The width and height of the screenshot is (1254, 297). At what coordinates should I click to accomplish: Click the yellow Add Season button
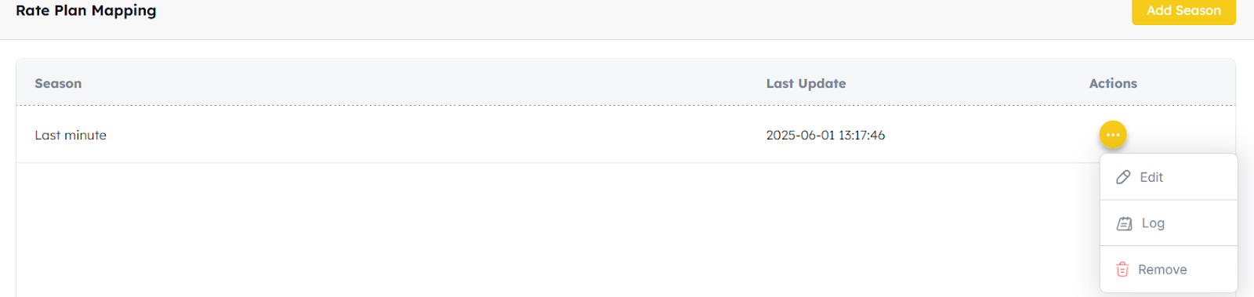pos(1183,11)
